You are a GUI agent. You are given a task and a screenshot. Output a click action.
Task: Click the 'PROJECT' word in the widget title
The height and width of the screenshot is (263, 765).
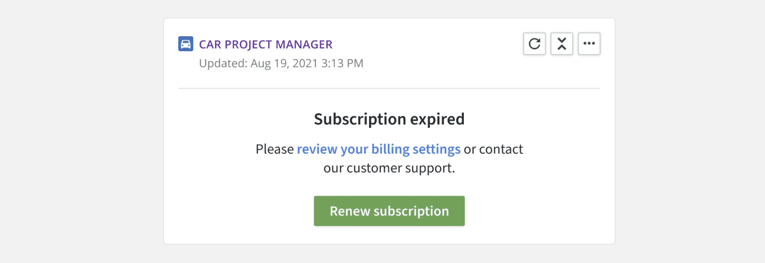point(249,44)
